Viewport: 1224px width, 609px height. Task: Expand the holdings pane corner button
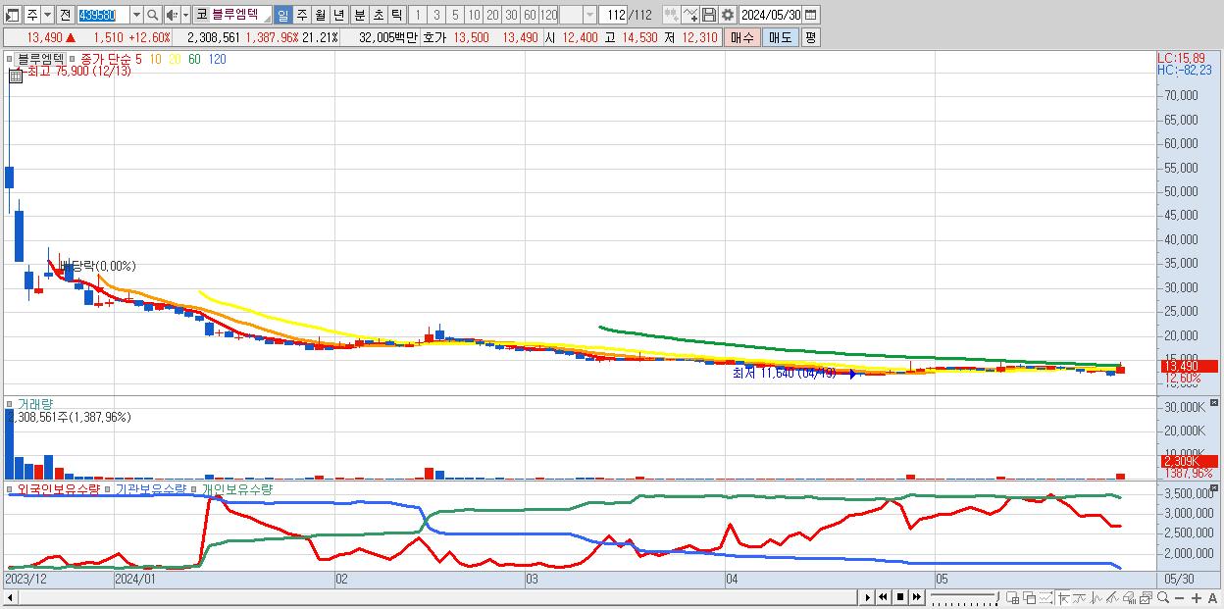[1214, 488]
